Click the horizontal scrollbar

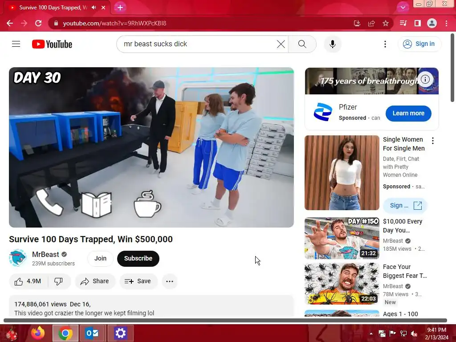[225, 320]
